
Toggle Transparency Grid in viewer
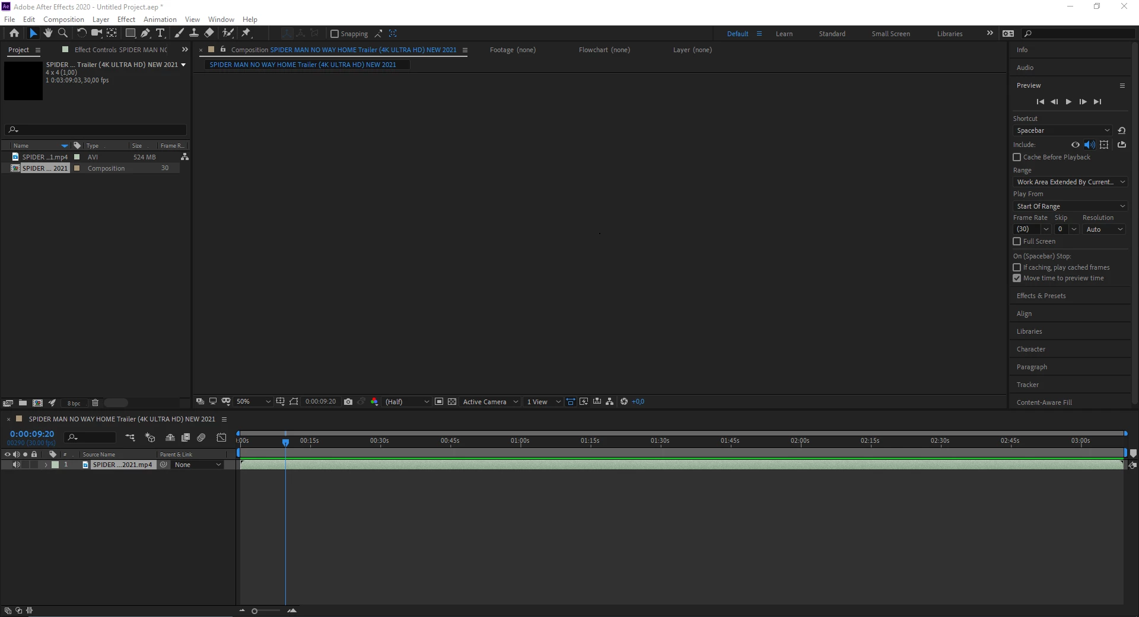pos(452,401)
